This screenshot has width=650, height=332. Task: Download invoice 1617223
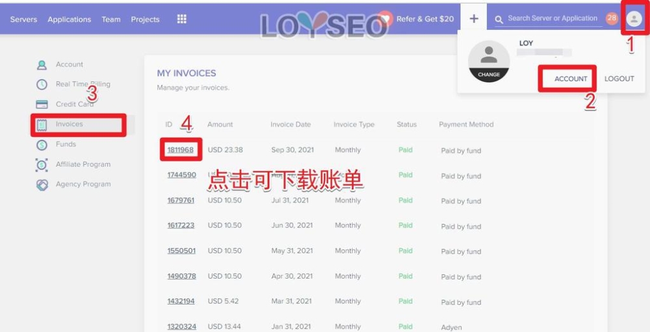pyautogui.click(x=181, y=225)
